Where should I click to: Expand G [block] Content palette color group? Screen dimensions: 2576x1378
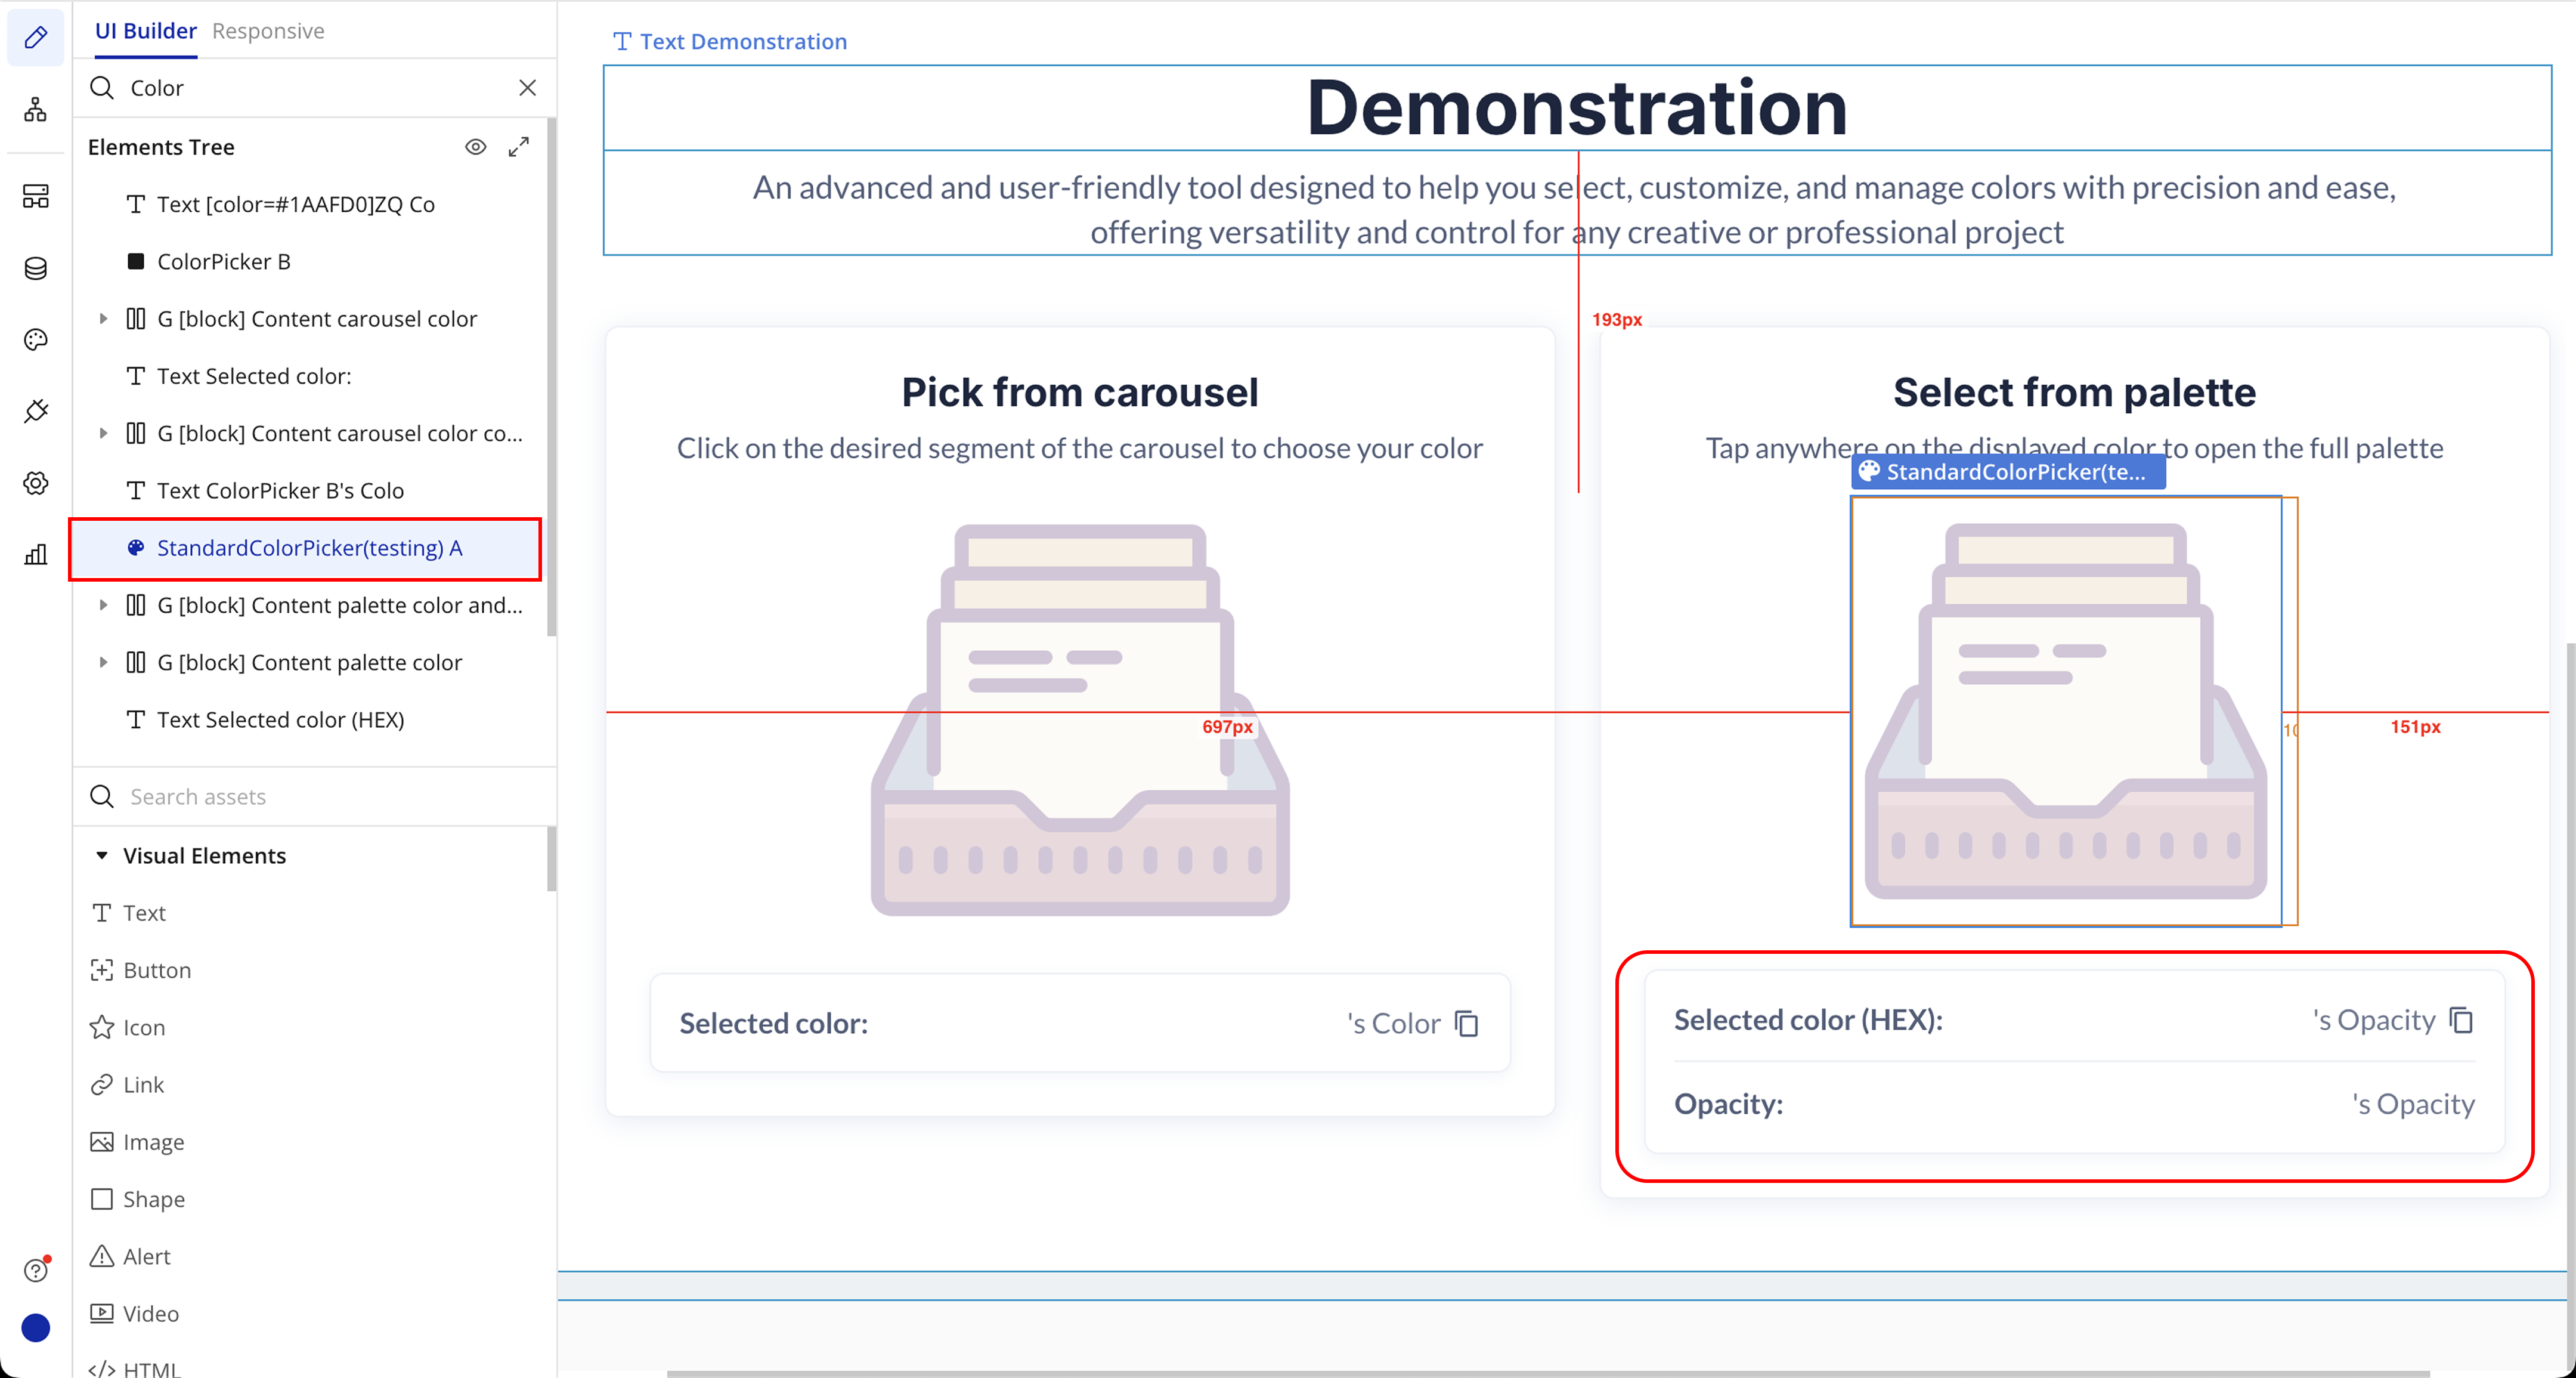103,663
